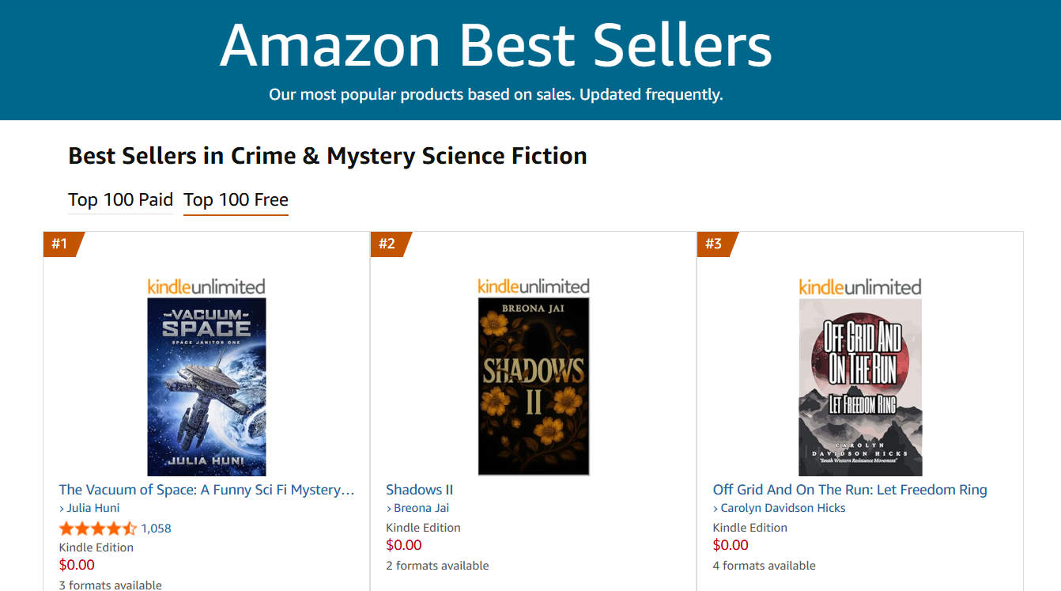Image resolution: width=1061 pixels, height=591 pixels.
Task: Open the 1,058 reviews link
Action: (156, 528)
